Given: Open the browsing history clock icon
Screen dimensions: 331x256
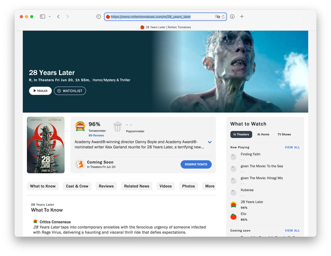Looking at the screenshot, I should (99, 17).
